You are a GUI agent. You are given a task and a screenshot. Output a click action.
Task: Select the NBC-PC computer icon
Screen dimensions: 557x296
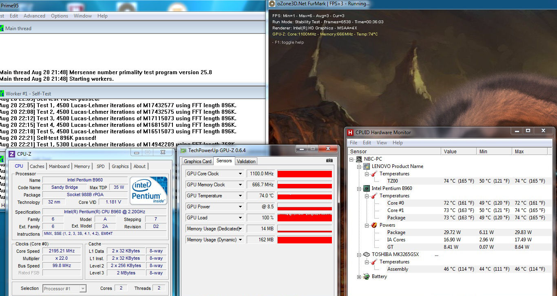click(359, 159)
